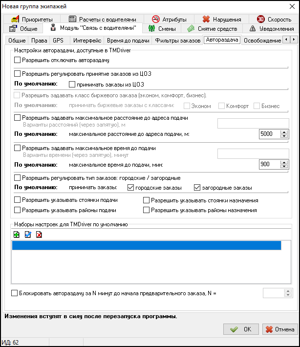Add a new TMDriver settings set
The width and height of the screenshot is (300, 347).
[x=17, y=235]
